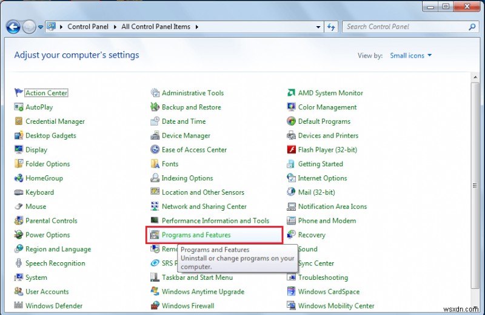Click the Ease of Access Center icon
Viewport: 485px width, 315px height.
pos(155,149)
